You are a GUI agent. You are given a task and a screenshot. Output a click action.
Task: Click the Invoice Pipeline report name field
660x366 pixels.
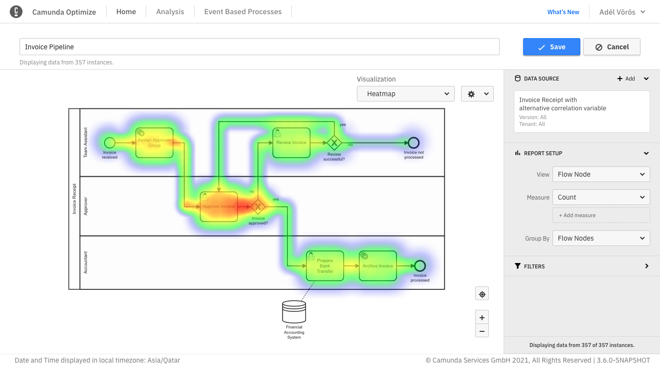click(x=259, y=47)
